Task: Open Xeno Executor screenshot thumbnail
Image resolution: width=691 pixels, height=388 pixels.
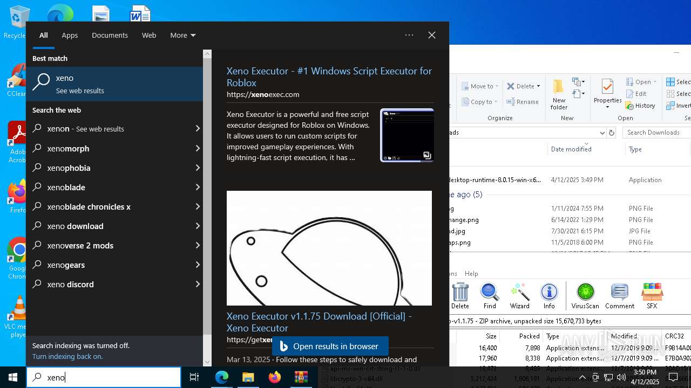Action: point(407,135)
